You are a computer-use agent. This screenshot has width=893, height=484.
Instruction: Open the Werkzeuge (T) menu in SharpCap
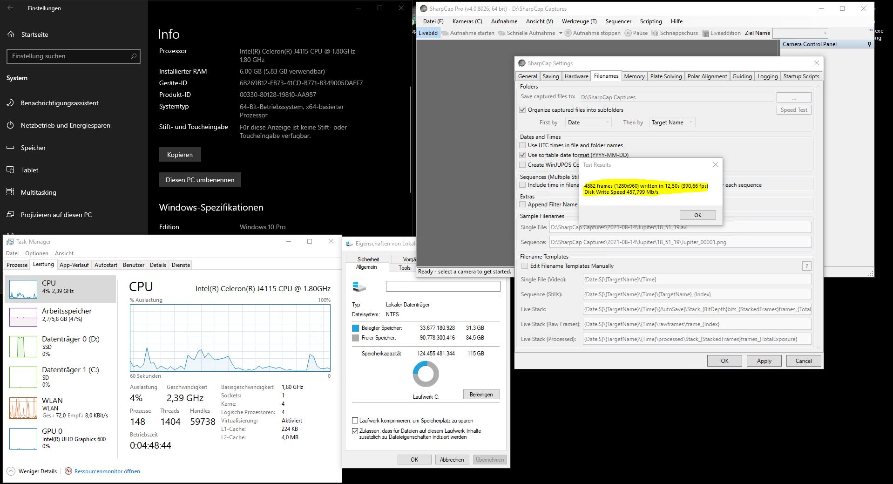[x=579, y=21]
